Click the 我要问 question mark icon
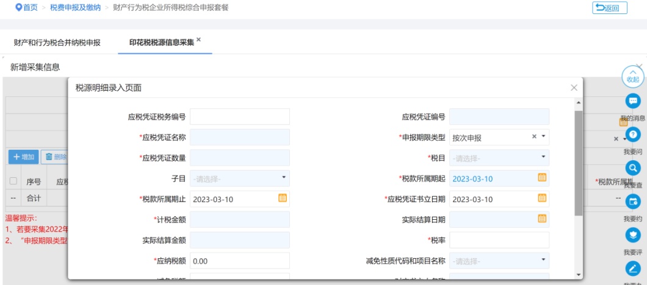Viewport: 647px width, 285px height. pyautogui.click(x=633, y=135)
